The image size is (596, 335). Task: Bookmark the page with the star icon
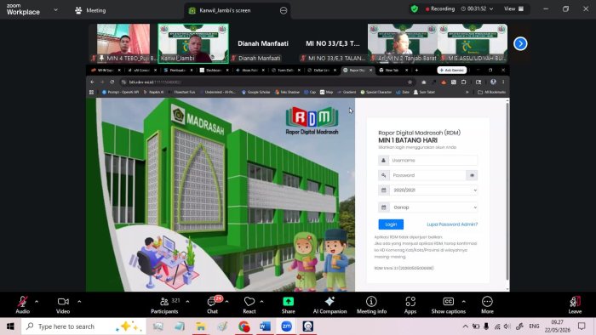410,82
